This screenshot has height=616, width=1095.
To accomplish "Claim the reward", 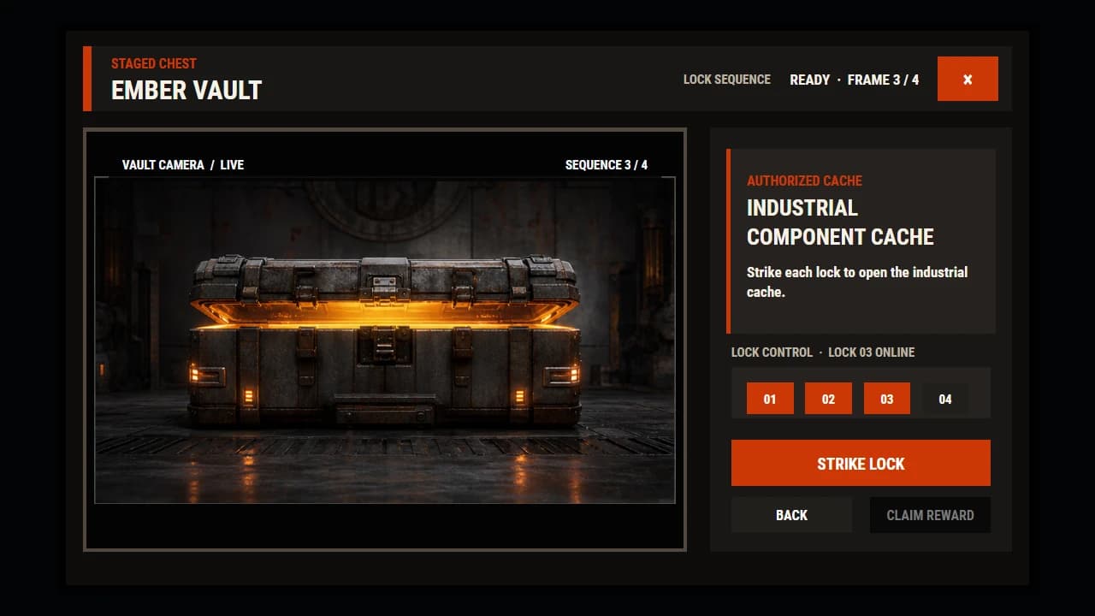I will [930, 515].
